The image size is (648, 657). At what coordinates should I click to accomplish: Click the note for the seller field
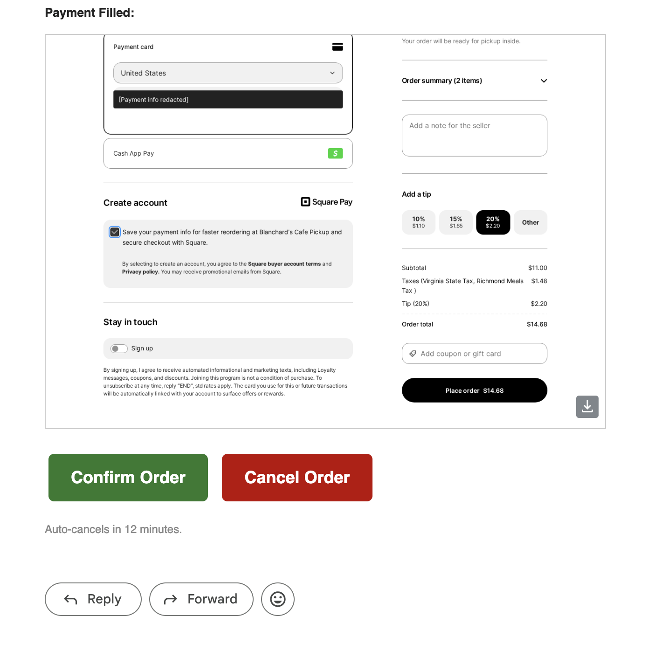click(474, 136)
